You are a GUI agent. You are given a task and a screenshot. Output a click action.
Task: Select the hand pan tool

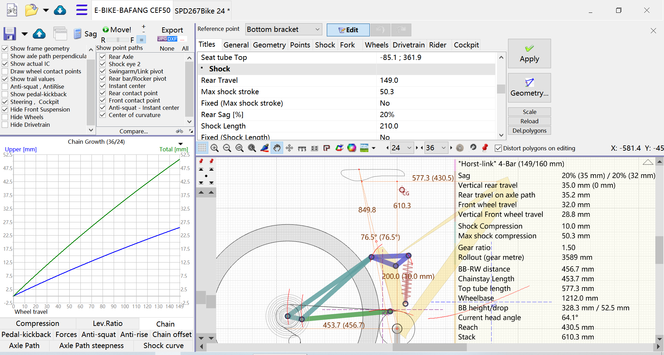coord(277,148)
